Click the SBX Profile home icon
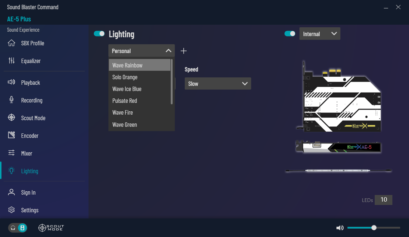The height and width of the screenshot is (237, 409). (11, 43)
